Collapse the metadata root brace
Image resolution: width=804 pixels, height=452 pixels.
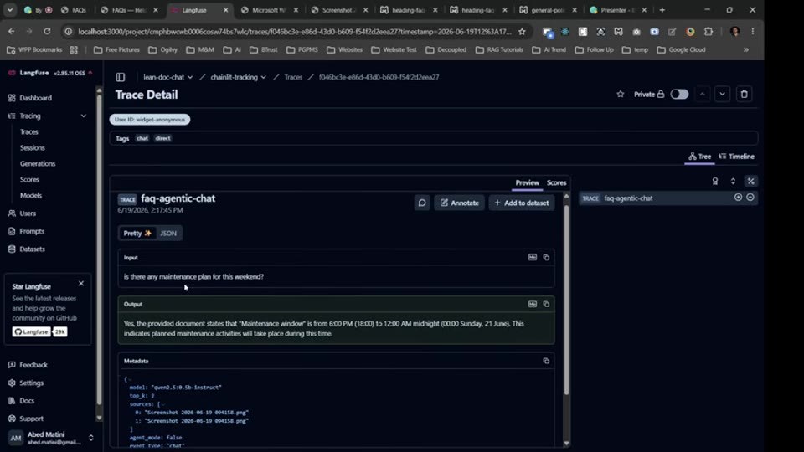click(x=130, y=379)
